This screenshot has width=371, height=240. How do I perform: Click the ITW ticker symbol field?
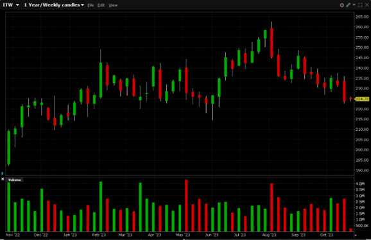click(8, 5)
